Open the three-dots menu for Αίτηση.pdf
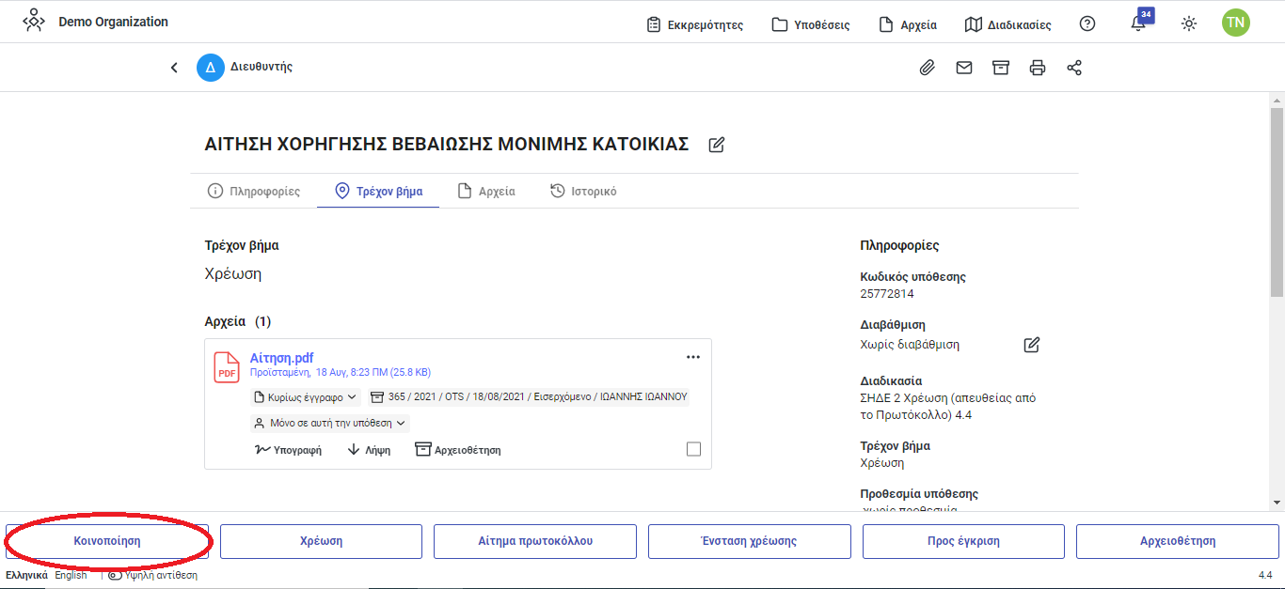Image resolution: width=1285 pixels, height=589 pixels. (693, 357)
